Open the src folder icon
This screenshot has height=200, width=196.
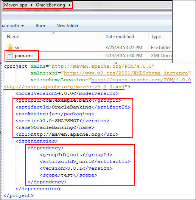click(x=10, y=47)
